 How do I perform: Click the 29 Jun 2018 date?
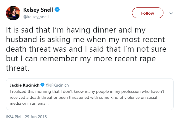(36, 117)
